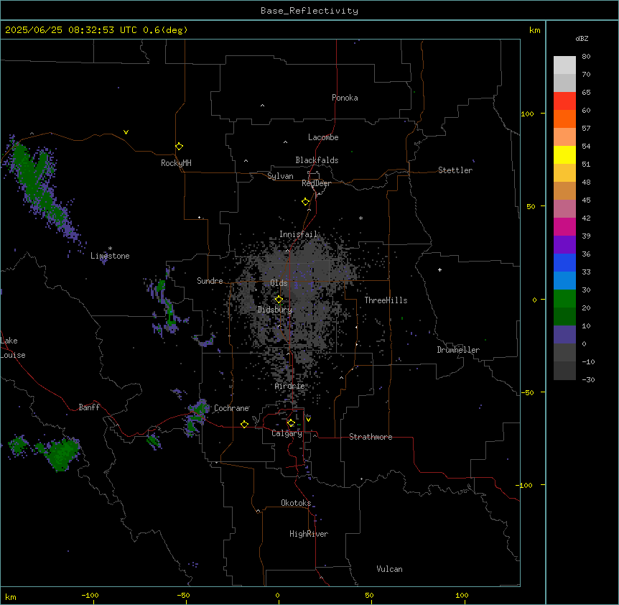Click the white asterisk above Limestone label
Viewport: 619px width, 605px height.
point(110,249)
